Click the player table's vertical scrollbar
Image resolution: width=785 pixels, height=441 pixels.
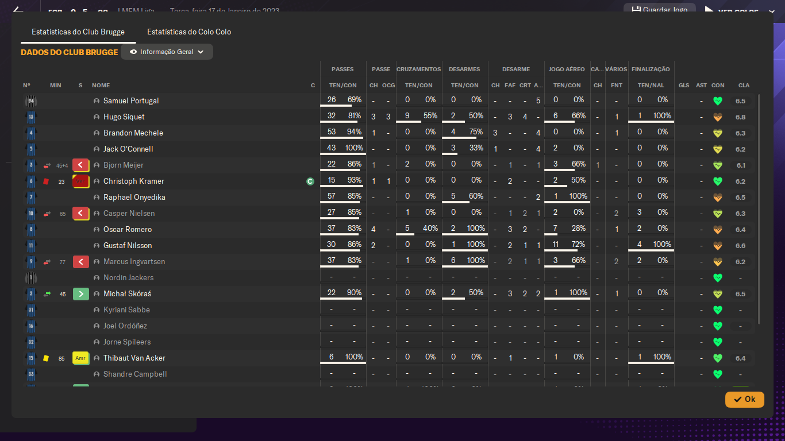(x=759, y=210)
